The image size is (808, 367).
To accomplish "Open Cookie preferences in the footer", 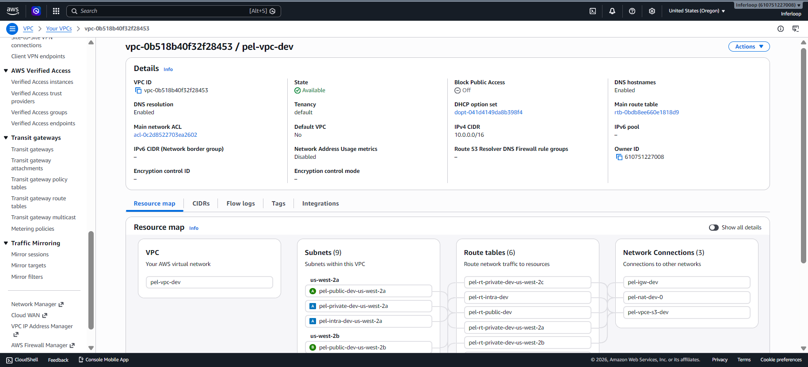I will [x=781, y=360].
